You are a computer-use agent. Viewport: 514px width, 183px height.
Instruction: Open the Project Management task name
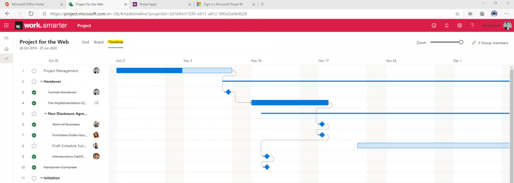pyautogui.click(x=61, y=71)
